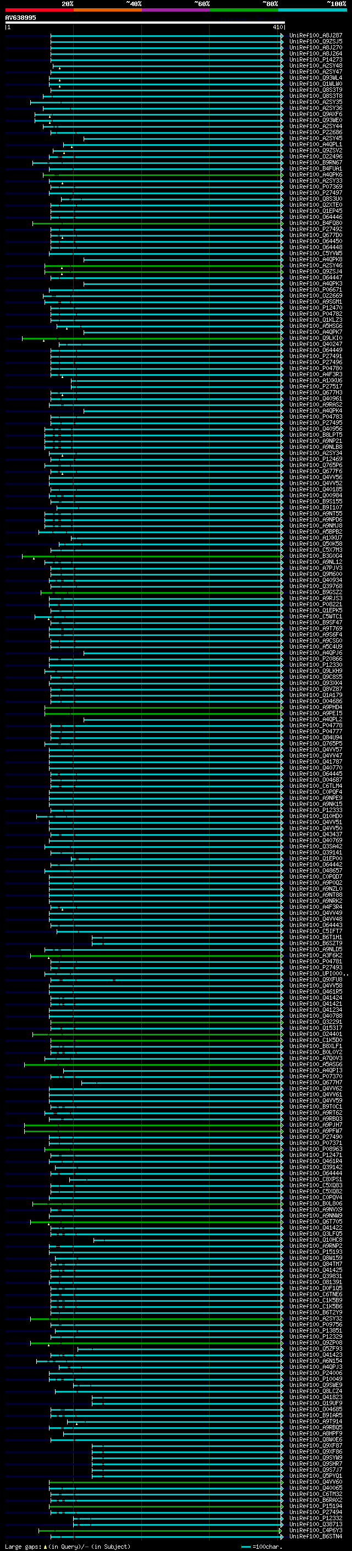Click the green alignment bar of UniRef100_A2SY46
352x1551 pixels.
pyautogui.click(x=164, y=266)
